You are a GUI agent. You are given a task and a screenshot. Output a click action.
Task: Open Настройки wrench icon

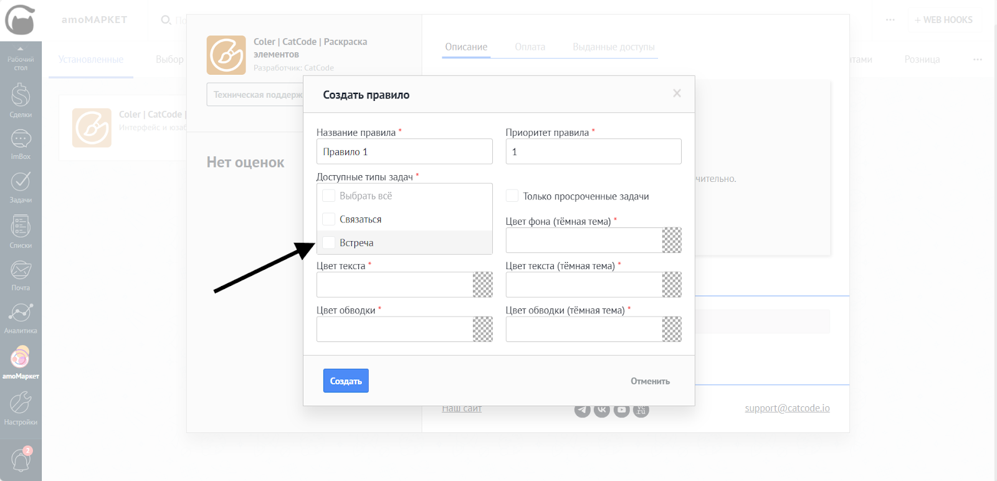(x=21, y=407)
